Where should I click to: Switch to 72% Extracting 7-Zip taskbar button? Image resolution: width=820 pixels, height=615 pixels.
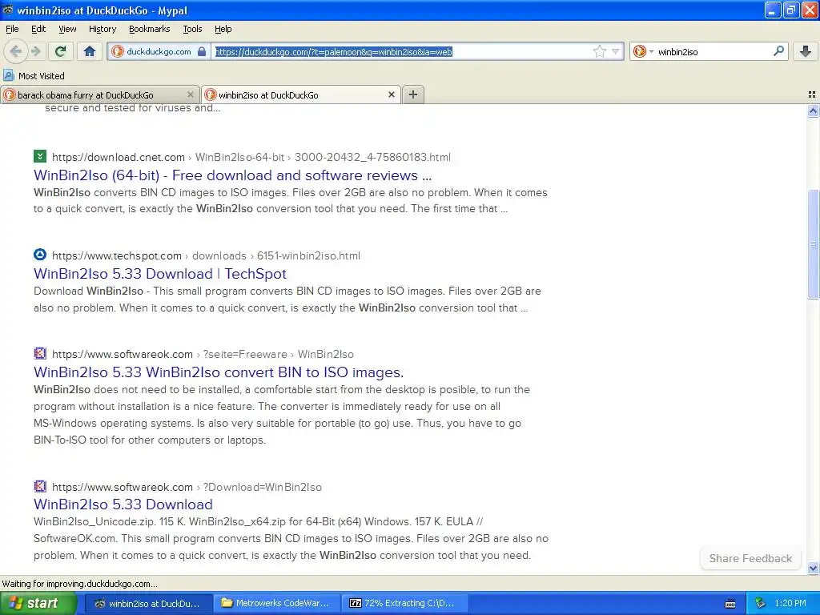click(404, 604)
